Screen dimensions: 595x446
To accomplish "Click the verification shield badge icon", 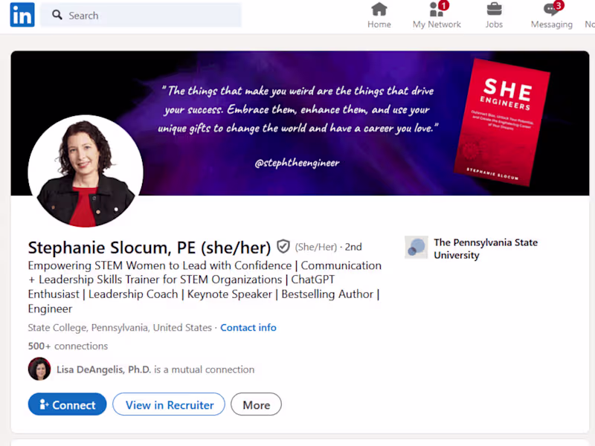I will (x=283, y=247).
